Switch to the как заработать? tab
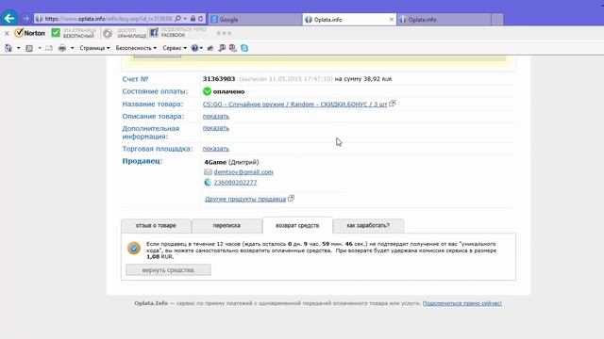604x339 pixels. (368, 226)
